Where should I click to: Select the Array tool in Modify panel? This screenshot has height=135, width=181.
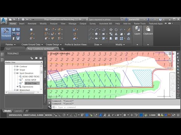pos(121,38)
